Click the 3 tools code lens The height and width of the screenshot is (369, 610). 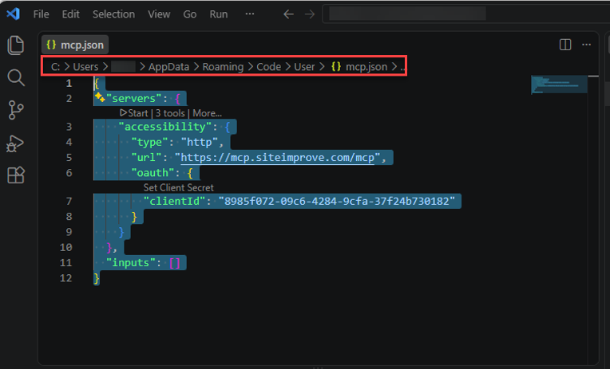point(170,113)
